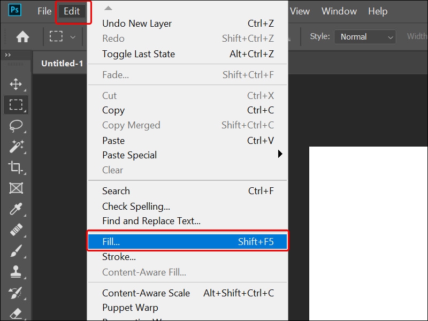This screenshot has height=321, width=428.
Task: Choose Paste Special entry
Action: pyautogui.click(x=188, y=155)
